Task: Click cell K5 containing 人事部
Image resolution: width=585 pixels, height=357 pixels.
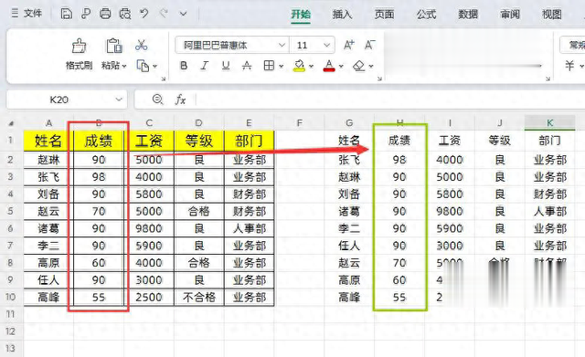Action: click(x=549, y=211)
